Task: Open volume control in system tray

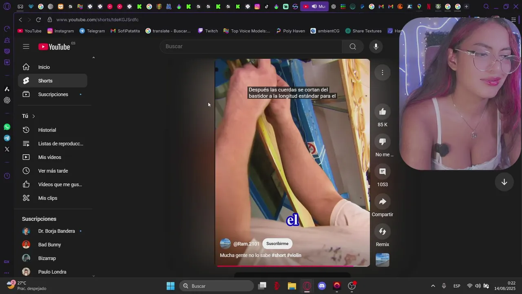Action: click(x=478, y=286)
